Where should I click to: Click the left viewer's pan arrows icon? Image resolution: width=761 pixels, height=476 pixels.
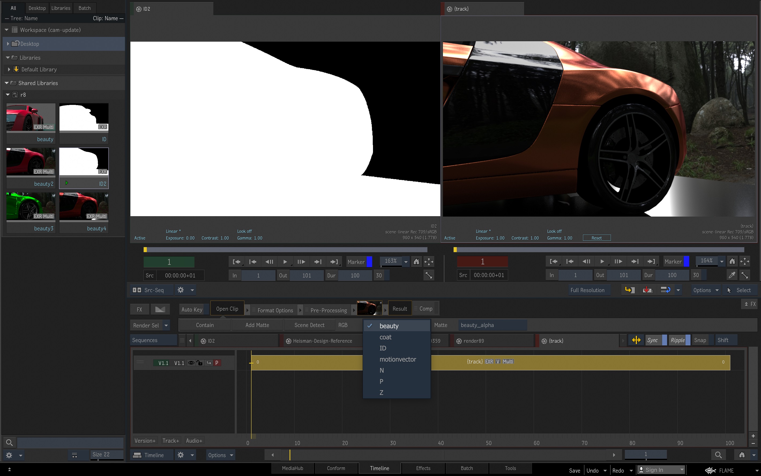(429, 262)
